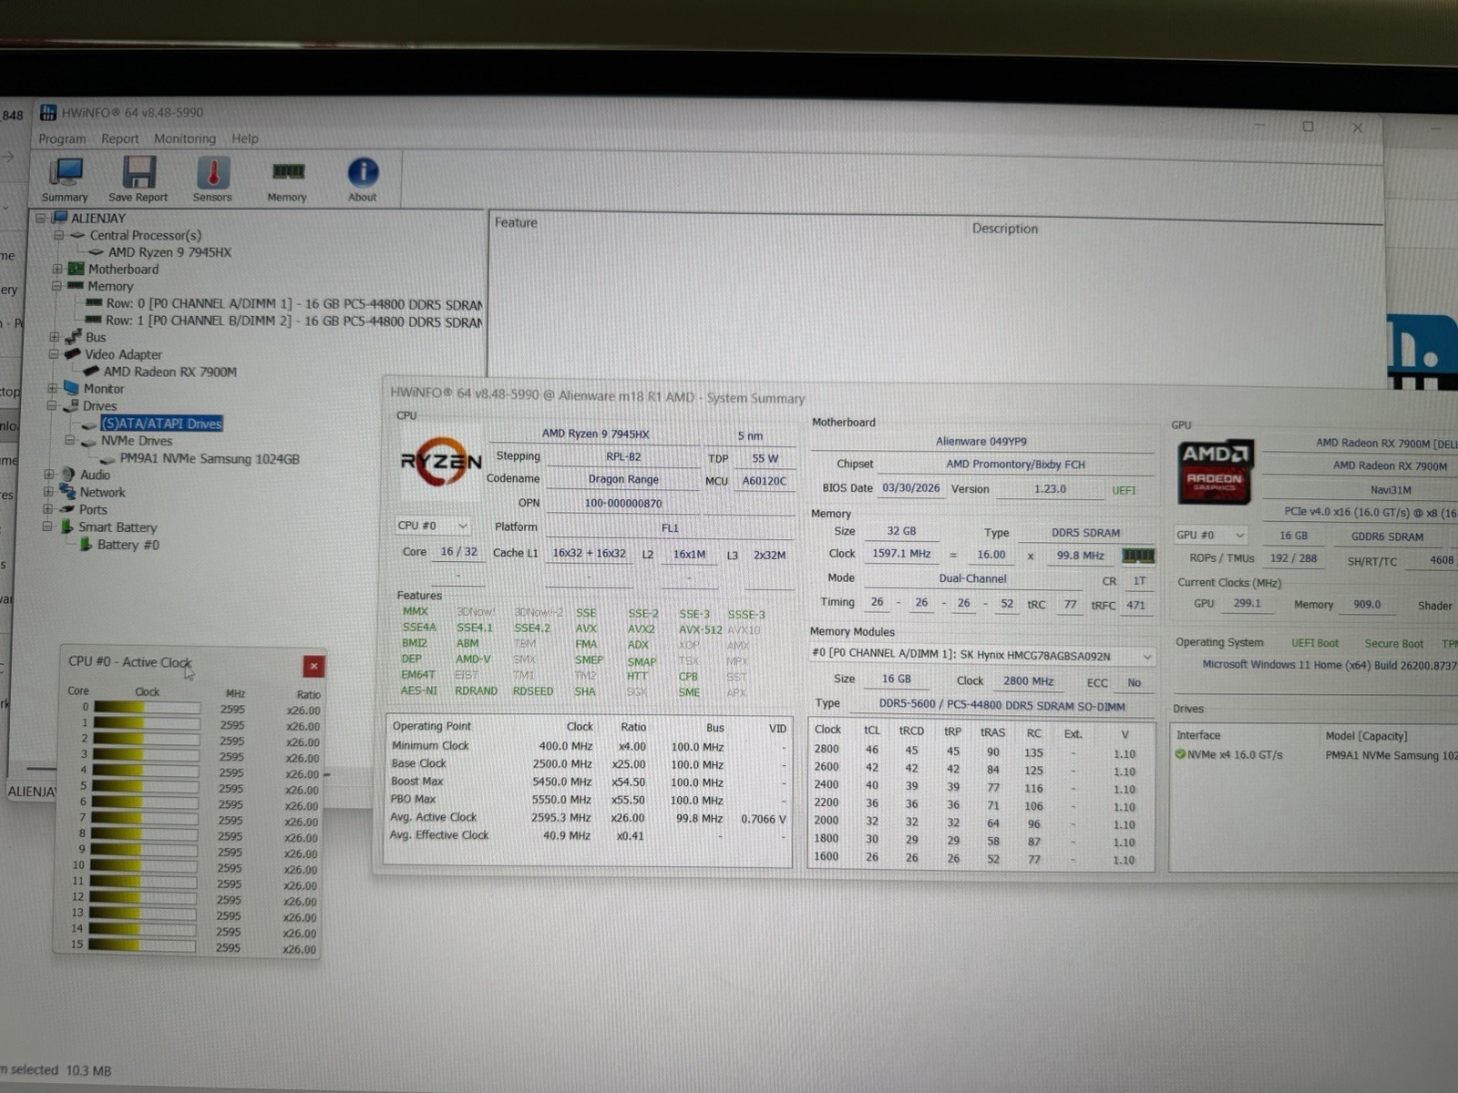Viewport: 1458px width, 1093px height.
Task: Collapse the Smart Battery node
Action: point(46,526)
